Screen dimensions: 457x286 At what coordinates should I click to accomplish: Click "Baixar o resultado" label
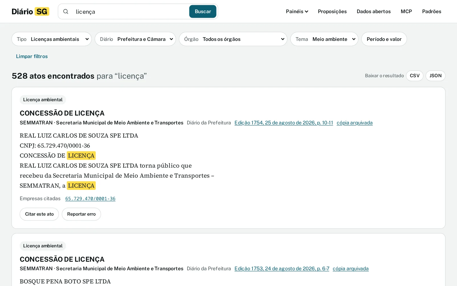click(384, 76)
